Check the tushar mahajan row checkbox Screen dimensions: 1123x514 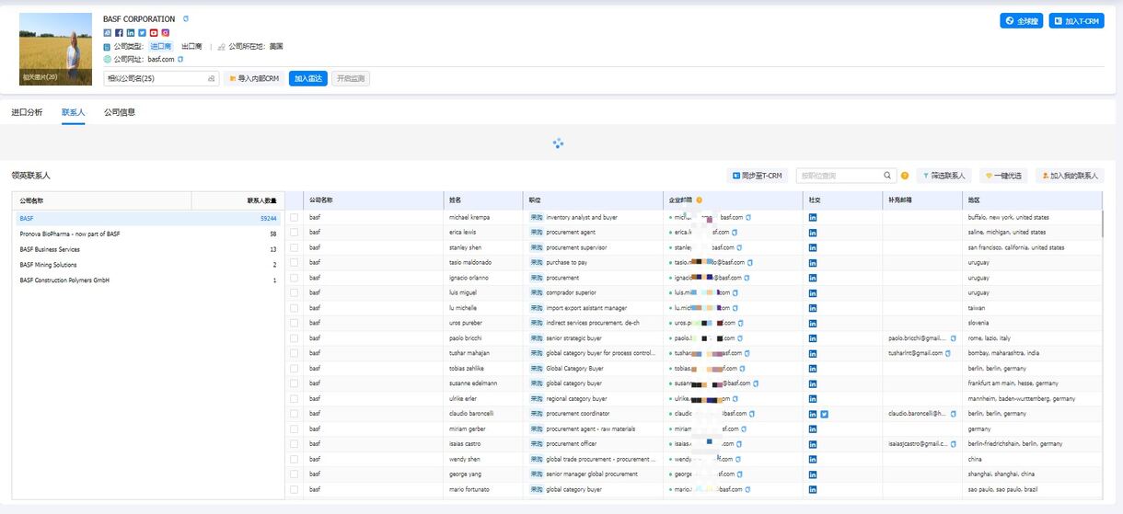295,353
